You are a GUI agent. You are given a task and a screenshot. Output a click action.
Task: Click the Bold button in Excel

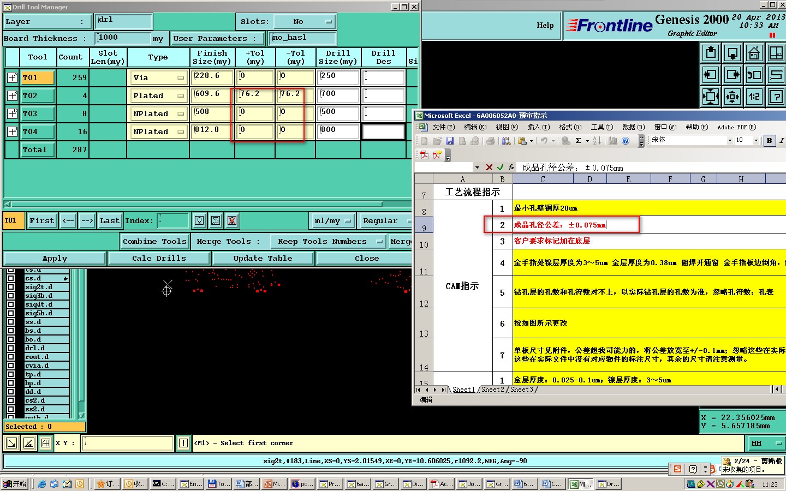point(770,141)
